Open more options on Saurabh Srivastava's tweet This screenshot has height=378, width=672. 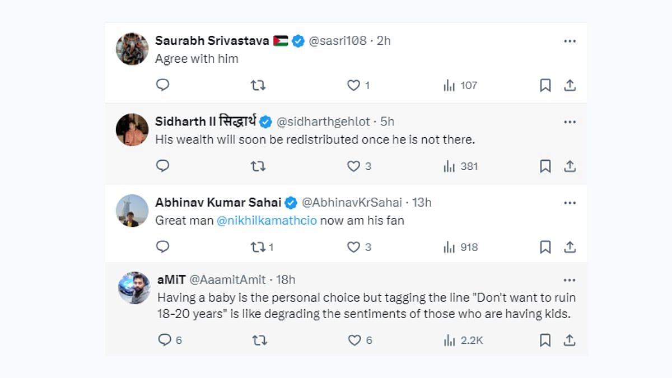pyautogui.click(x=570, y=41)
